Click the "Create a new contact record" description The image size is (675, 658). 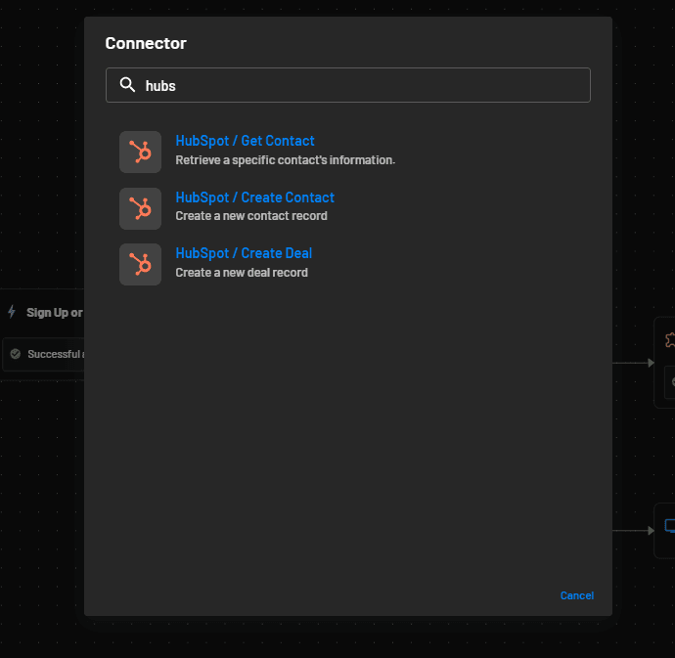coord(250,216)
